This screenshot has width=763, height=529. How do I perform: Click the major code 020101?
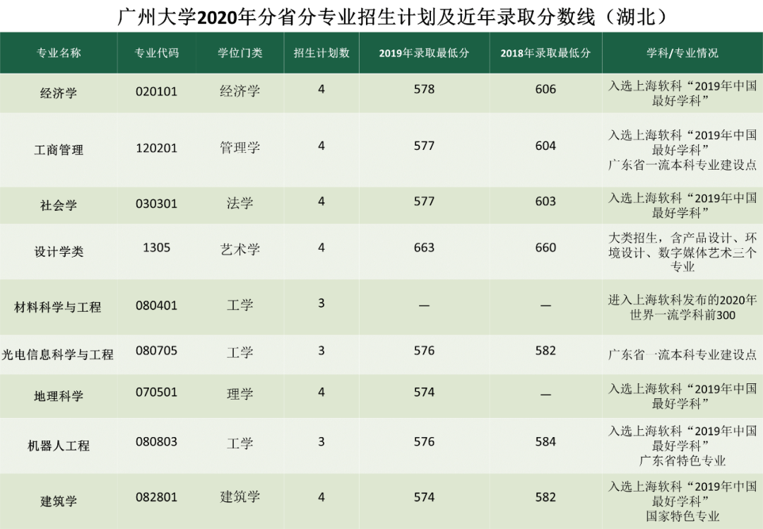coord(157,91)
